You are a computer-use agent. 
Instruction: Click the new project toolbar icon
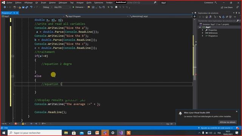(15, 7)
